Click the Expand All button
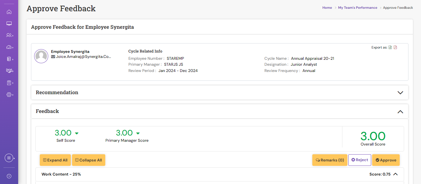Viewport: 421px width, 184px height. coord(55,160)
